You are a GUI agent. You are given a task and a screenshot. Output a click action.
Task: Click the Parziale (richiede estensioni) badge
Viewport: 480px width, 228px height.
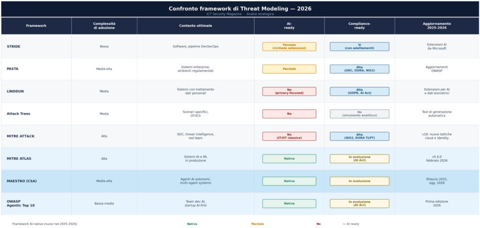tap(289, 46)
